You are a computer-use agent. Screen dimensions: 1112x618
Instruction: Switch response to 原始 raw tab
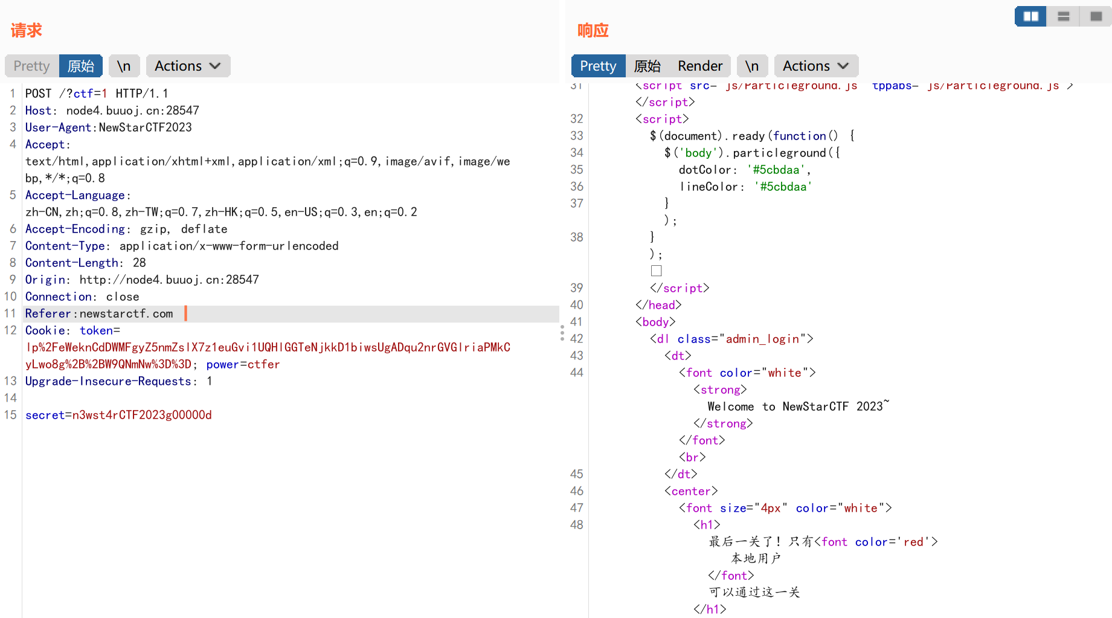(648, 66)
